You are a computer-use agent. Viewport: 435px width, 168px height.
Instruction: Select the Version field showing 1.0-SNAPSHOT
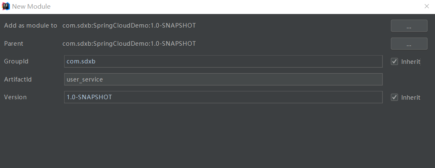pyautogui.click(x=223, y=97)
